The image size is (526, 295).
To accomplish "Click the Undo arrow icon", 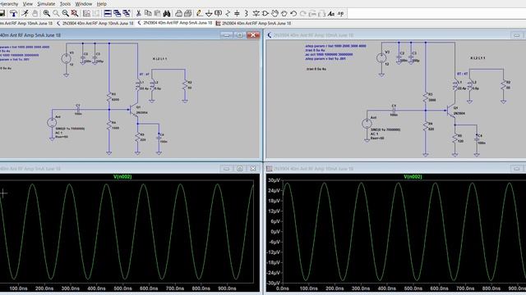I will (293, 13).
